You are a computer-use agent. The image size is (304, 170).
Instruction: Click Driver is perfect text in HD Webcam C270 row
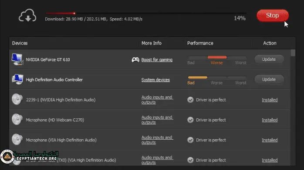[x=211, y=120]
